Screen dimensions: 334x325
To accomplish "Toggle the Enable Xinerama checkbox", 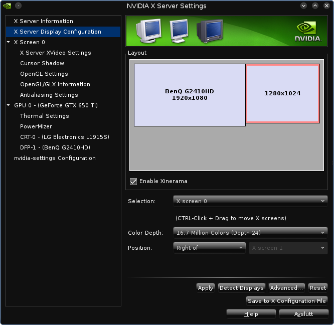I will tap(133, 182).
